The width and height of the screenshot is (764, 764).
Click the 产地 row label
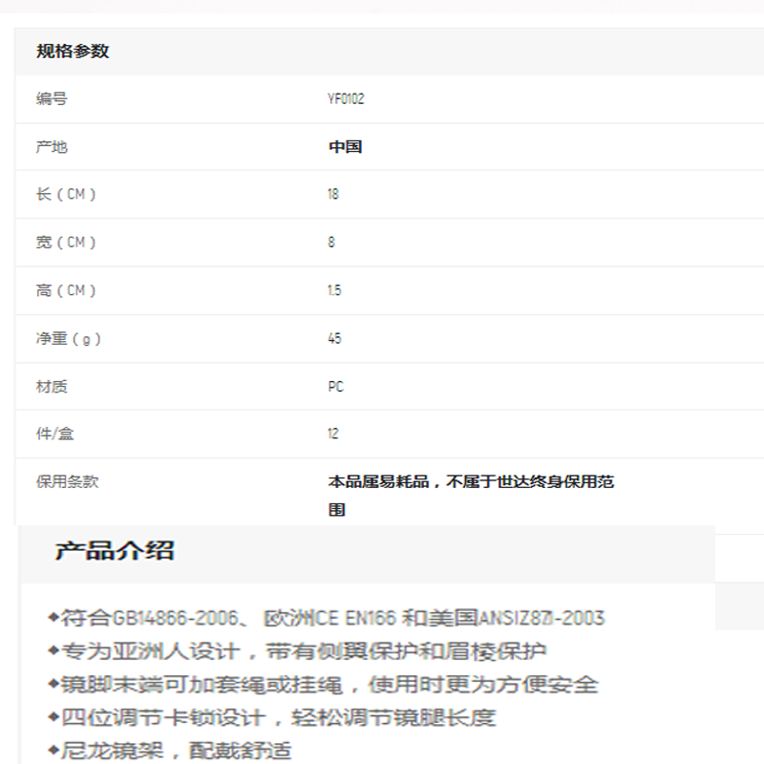(x=52, y=147)
